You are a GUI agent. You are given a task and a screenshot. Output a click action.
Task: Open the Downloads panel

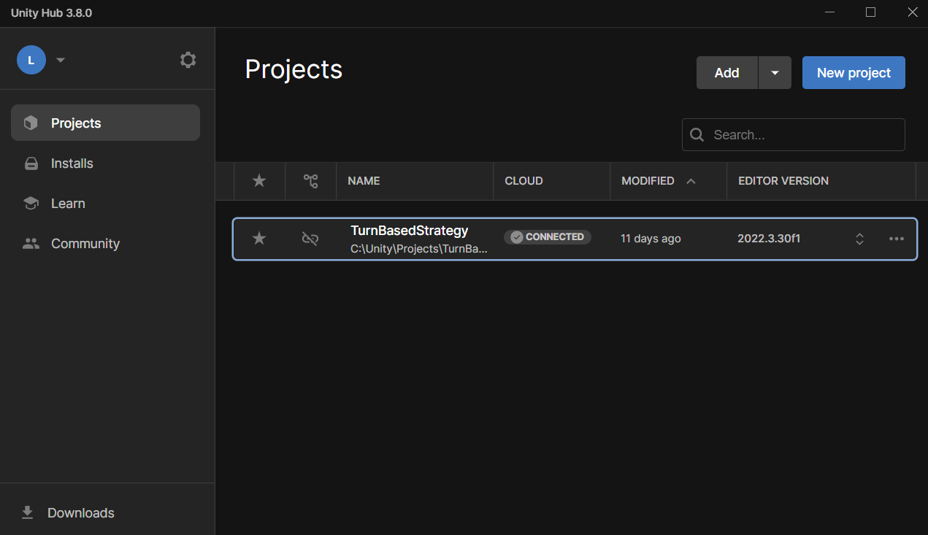107,513
